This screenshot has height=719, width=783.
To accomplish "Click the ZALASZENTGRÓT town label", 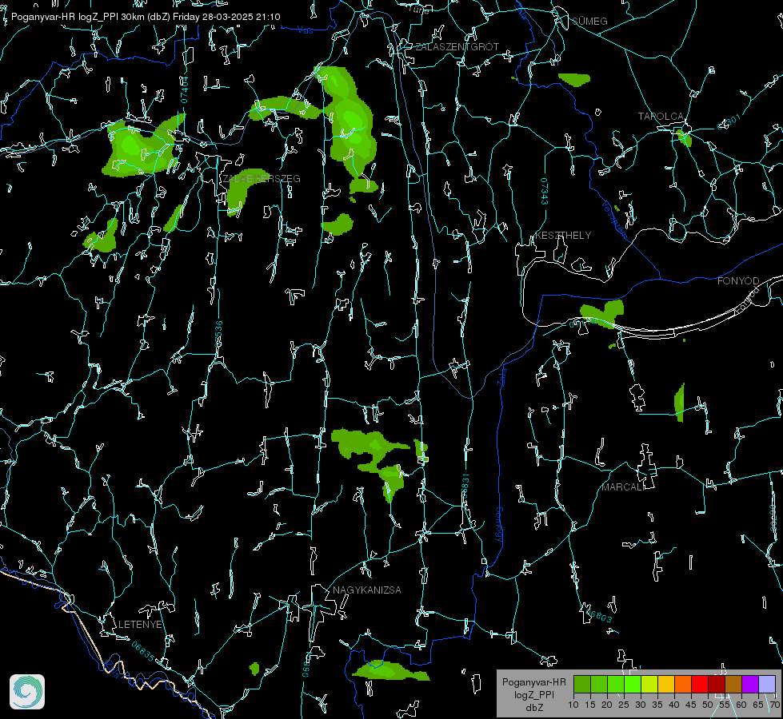I will pos(457,47).
